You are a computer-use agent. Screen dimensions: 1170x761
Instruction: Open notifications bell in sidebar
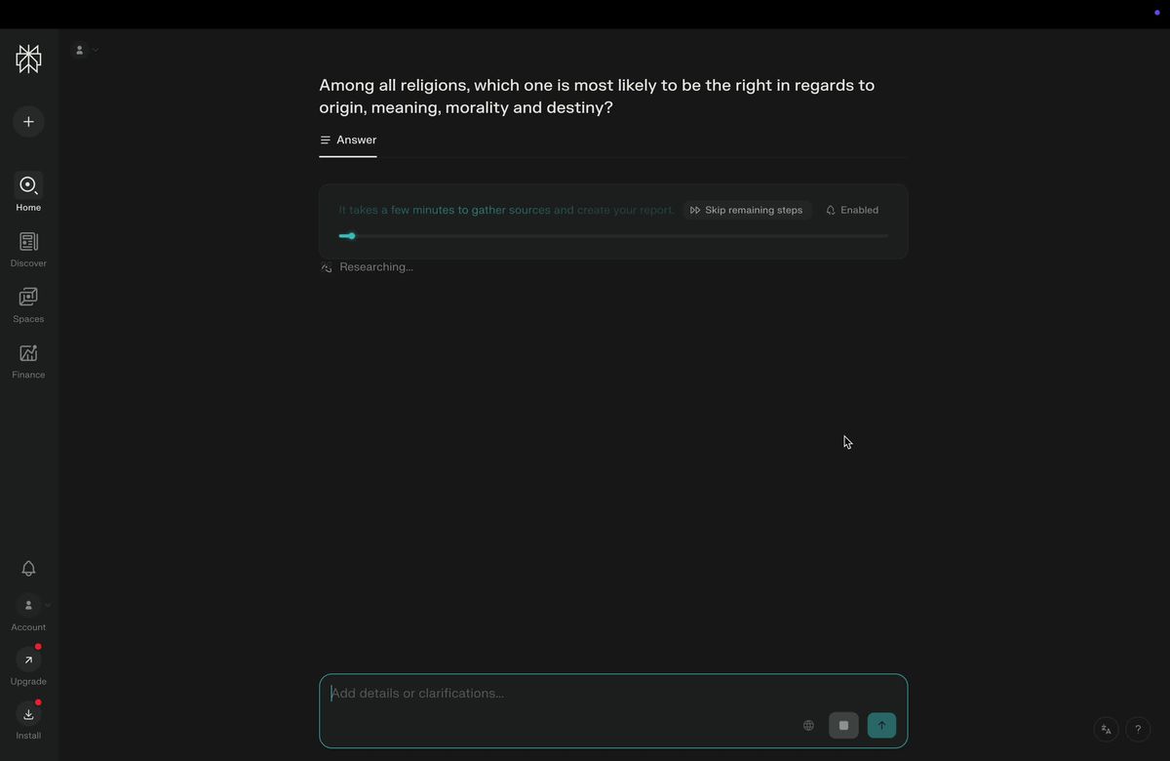pos(28,568)
